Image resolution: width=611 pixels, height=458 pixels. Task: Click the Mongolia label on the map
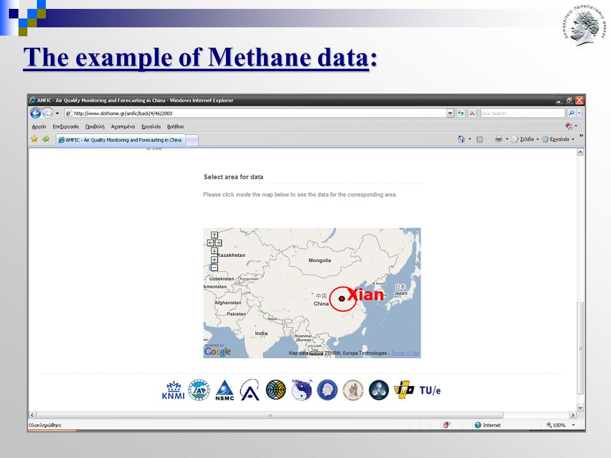(x=320, y=260)
